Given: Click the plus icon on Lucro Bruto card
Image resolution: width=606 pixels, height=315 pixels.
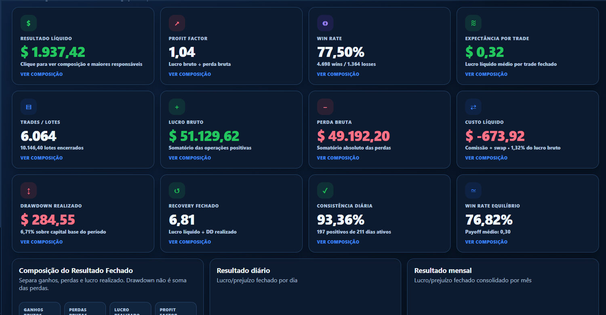Looking at the screenshot, I should (177, 107).
